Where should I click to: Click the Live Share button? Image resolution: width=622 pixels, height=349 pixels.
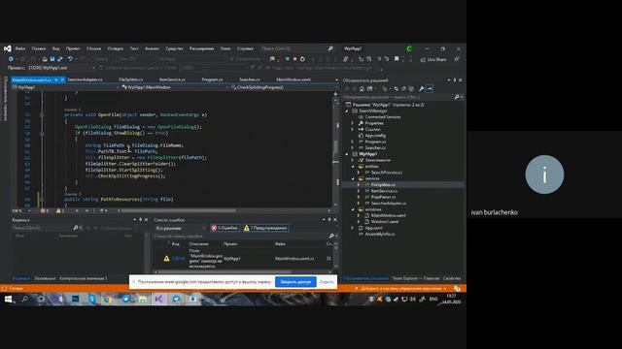pyautogui.click(x=433, y=59)
